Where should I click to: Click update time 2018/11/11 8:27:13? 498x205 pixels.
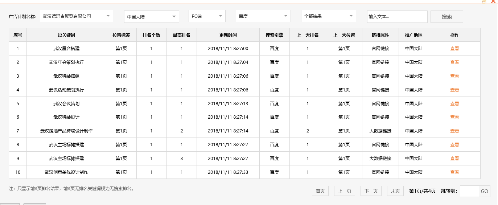click(228, 104)
